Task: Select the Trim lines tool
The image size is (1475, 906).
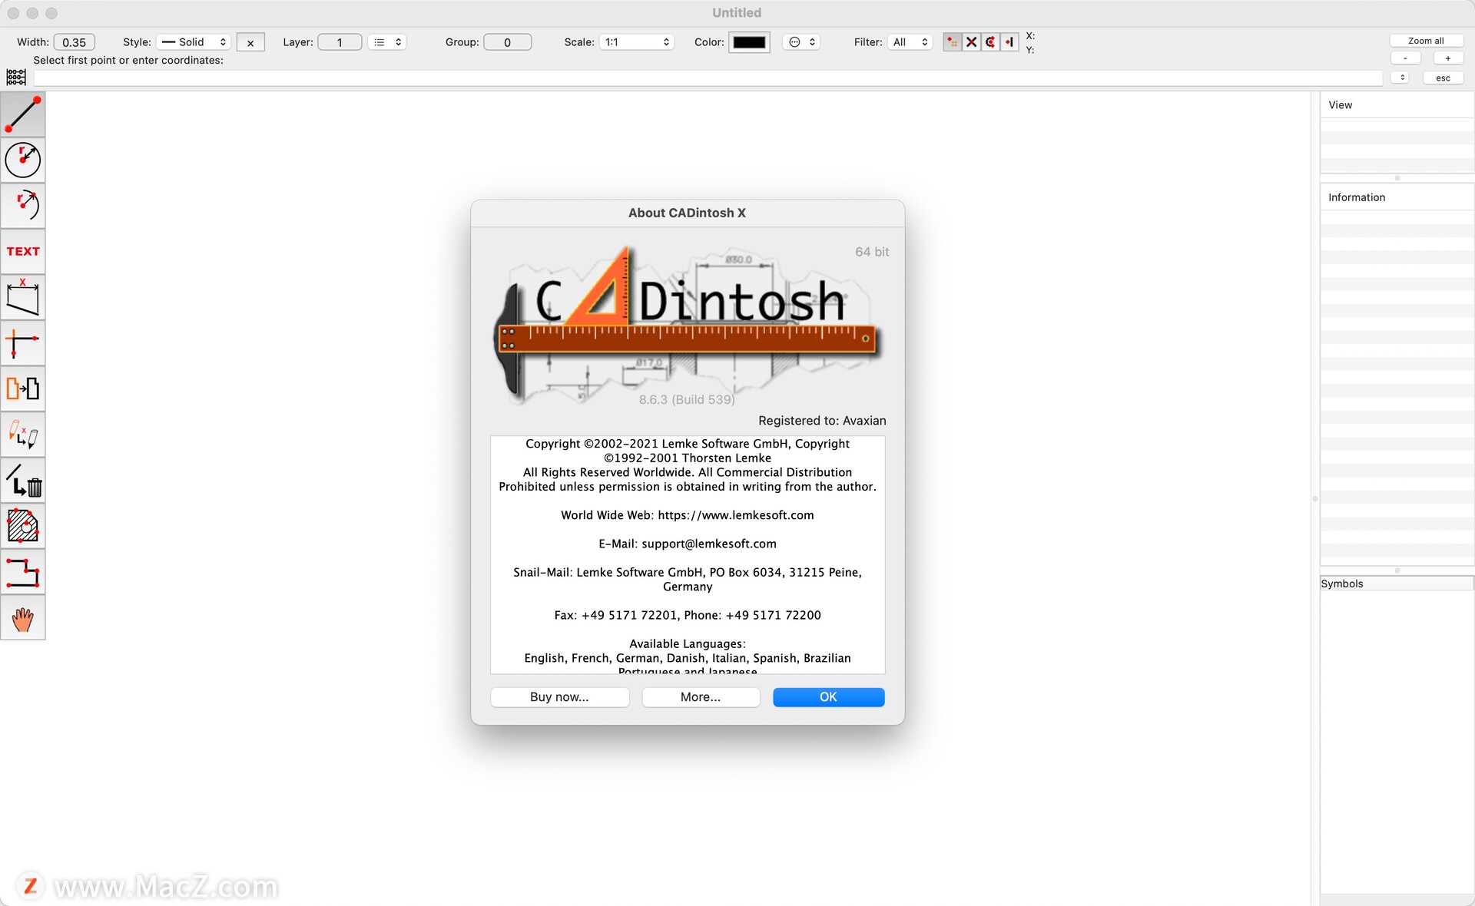Action: point(23,342)
